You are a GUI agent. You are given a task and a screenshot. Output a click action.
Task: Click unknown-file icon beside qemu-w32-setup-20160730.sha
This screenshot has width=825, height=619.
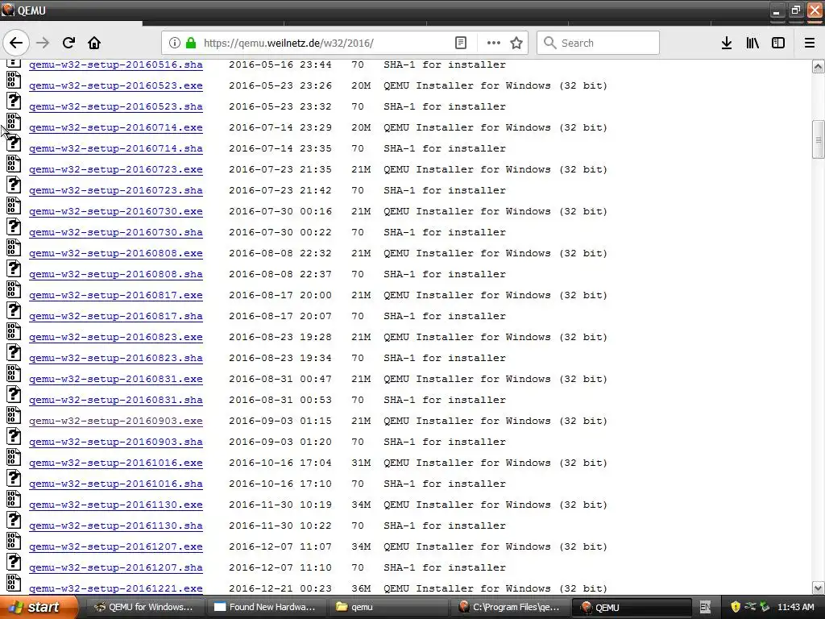pos(14,226)
